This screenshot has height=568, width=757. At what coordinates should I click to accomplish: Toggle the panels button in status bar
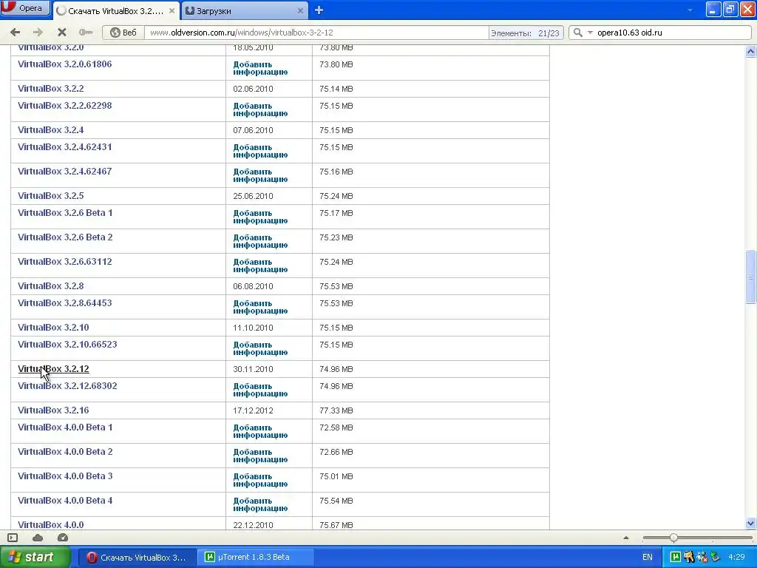coord(13,538)
